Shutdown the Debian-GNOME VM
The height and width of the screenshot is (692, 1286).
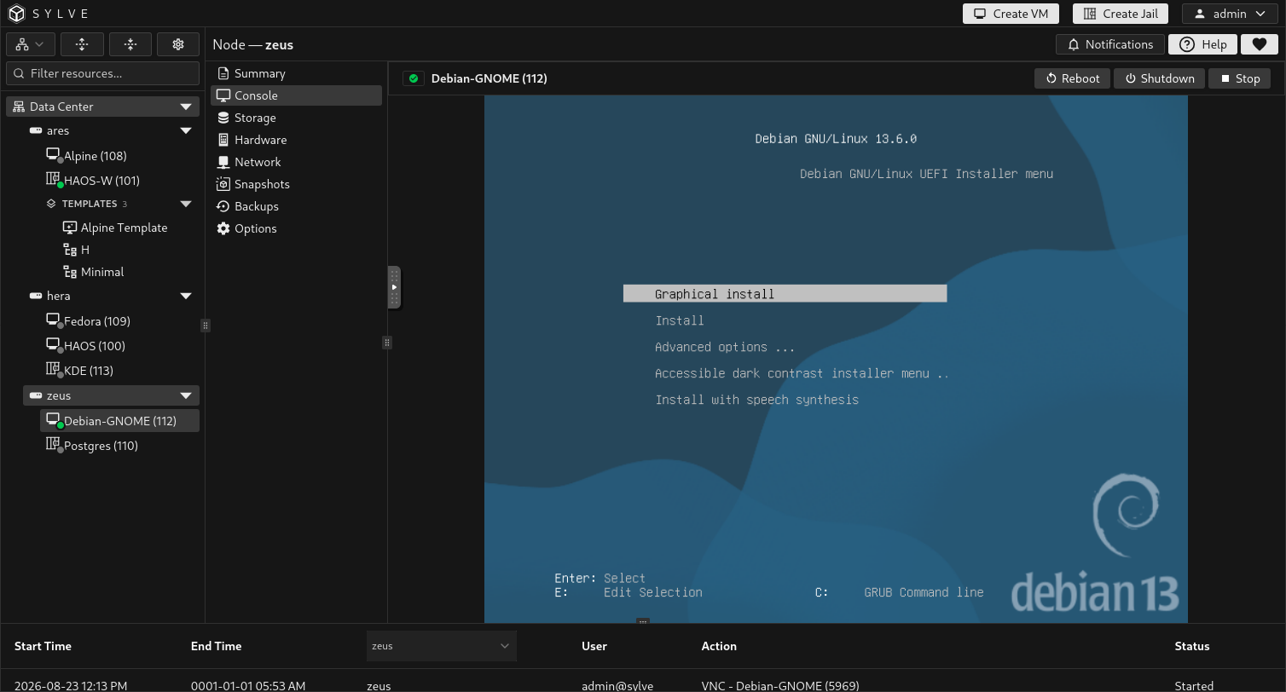click(1160, 78)
